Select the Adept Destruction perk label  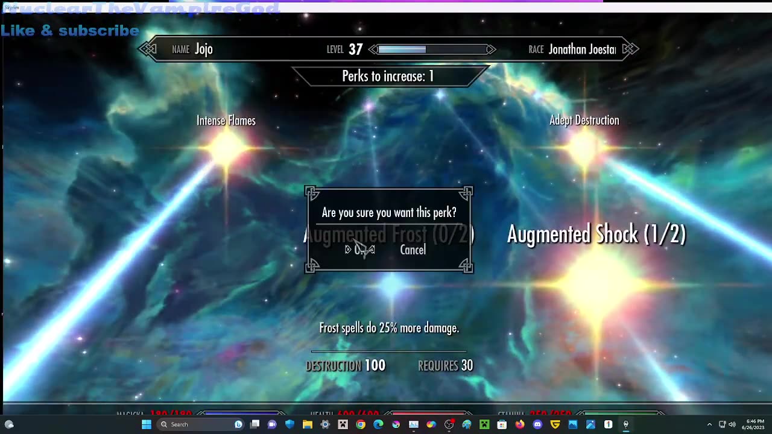584,121
